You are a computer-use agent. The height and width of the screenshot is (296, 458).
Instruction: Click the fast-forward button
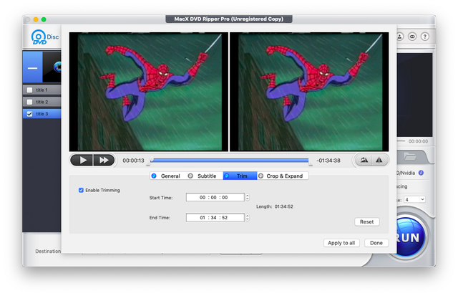tap(104, 160)
